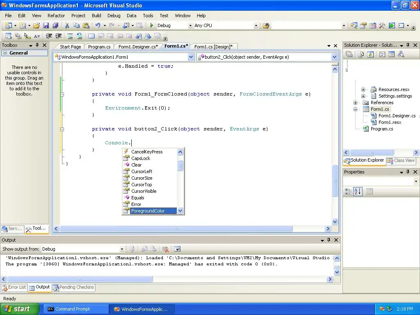The height and width of the screenshot is (315, 420).
Task: Switch to the Form1.cs [Design] tab
Action: coord(213,47)
